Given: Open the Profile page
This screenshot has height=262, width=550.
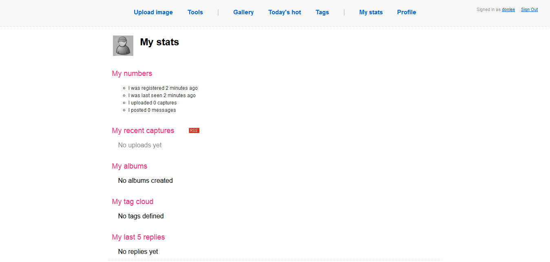Looking at the screenshot, I should (406, 12).
